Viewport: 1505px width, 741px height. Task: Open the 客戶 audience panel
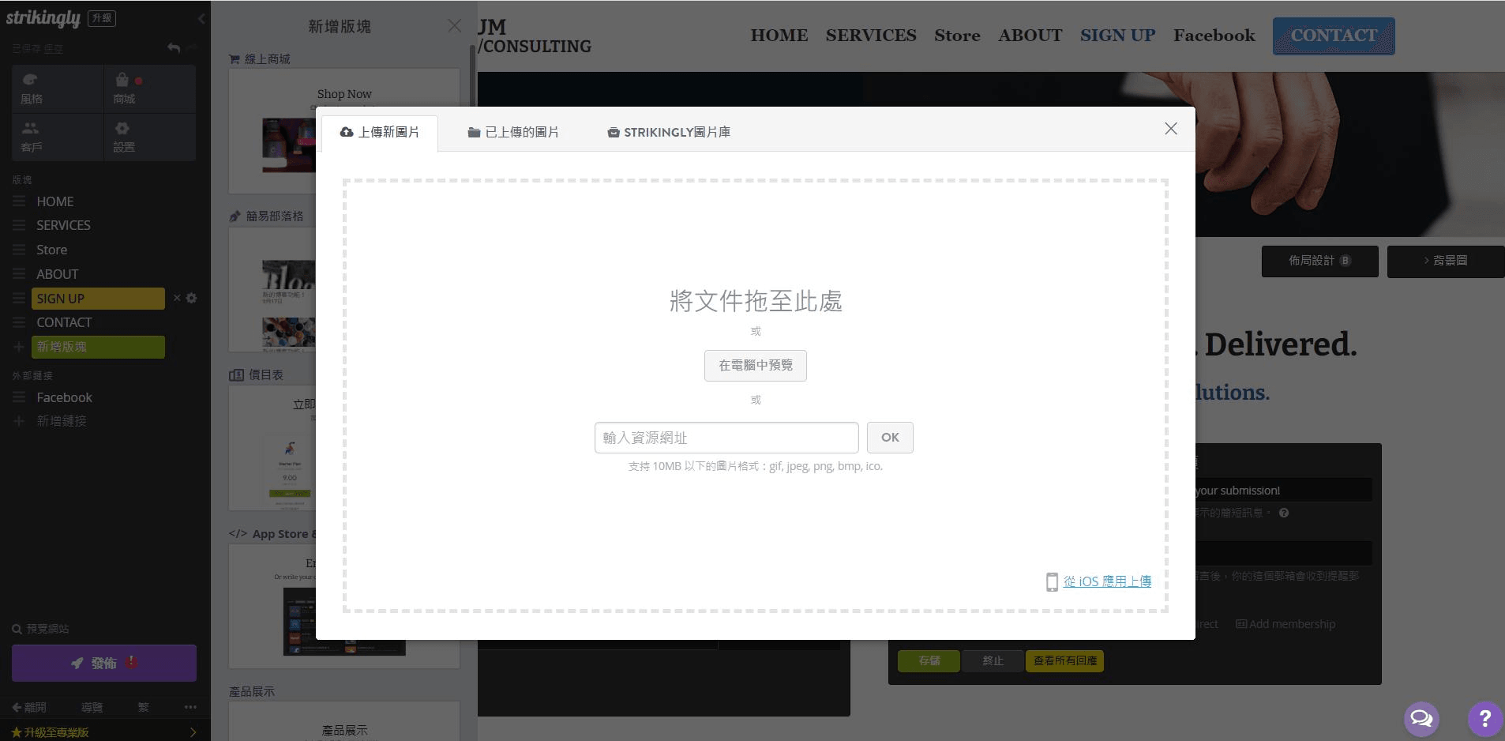pos(56,137)
